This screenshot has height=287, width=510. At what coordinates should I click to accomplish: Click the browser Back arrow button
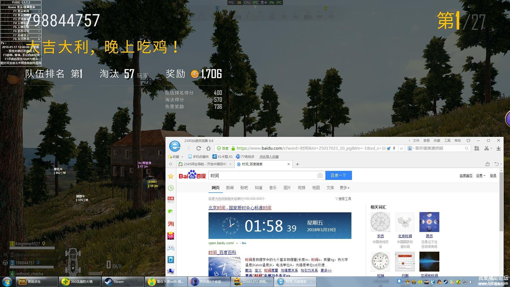tap(189, 148)
